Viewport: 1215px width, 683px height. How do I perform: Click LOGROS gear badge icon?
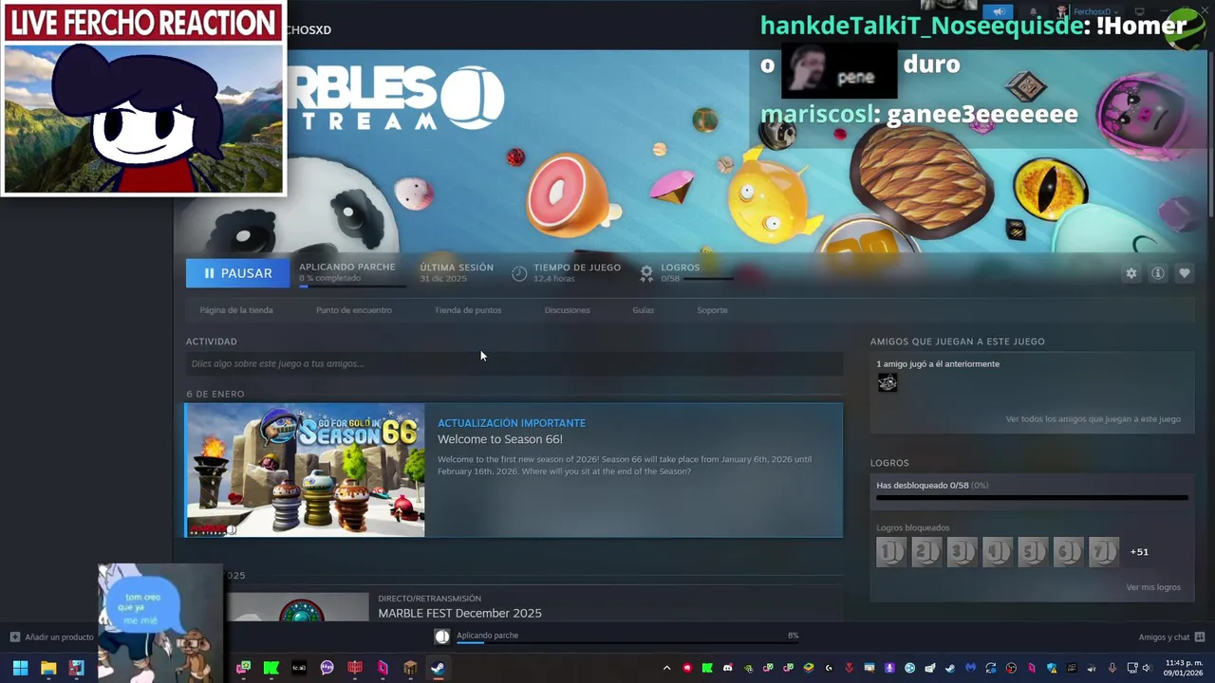click(x=646, y=273)
